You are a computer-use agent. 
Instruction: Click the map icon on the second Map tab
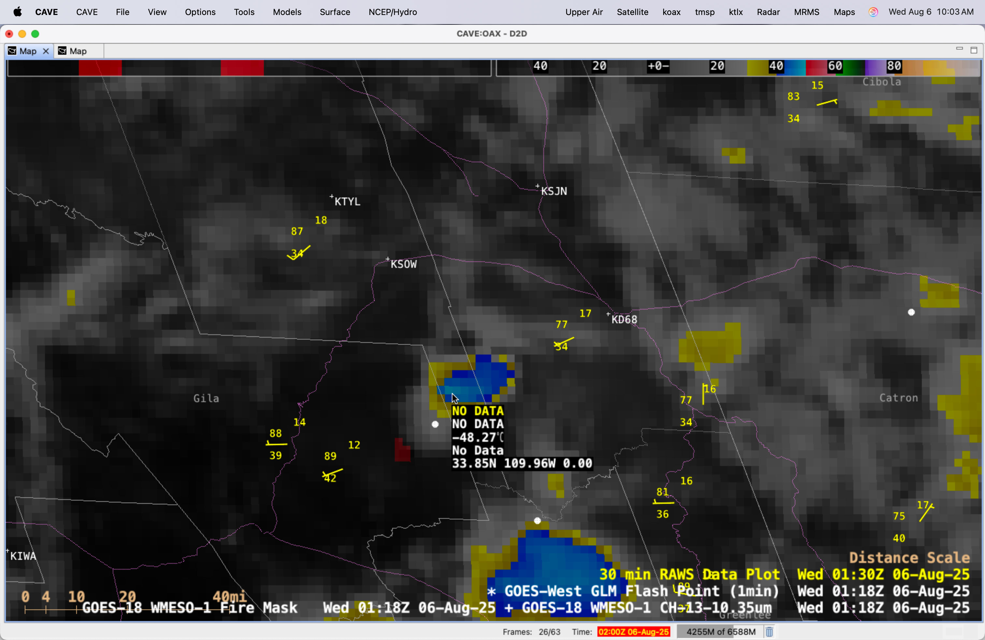[x=63, y=51]
